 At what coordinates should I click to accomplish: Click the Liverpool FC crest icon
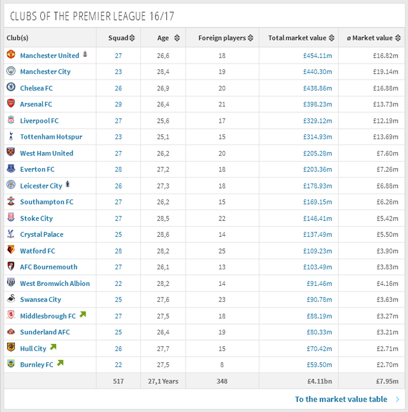click(11, 120)
